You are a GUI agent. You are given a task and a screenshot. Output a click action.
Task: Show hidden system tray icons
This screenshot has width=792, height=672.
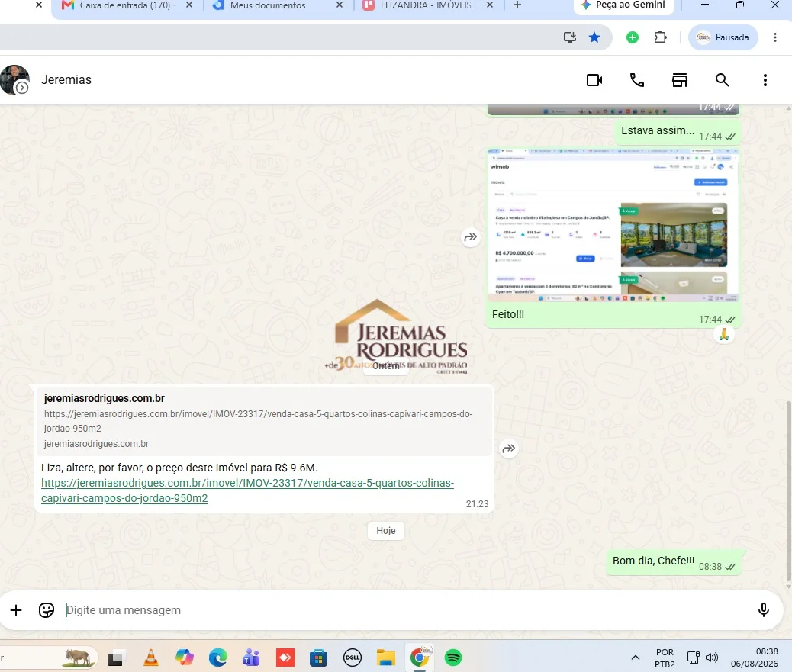coord(636,657)
